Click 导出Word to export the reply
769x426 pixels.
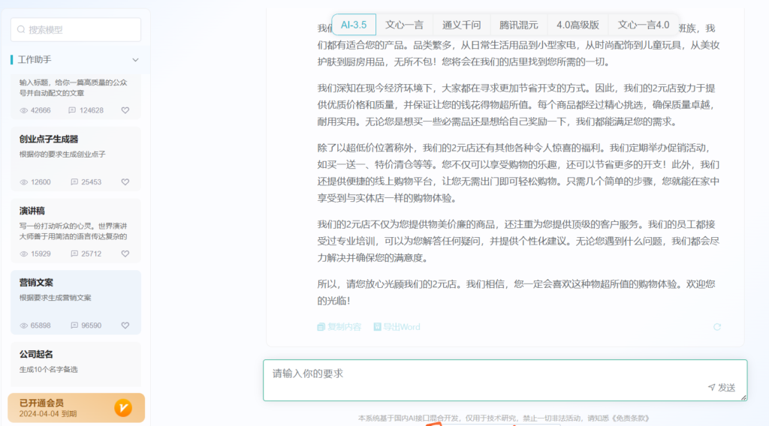click(397, 326)
